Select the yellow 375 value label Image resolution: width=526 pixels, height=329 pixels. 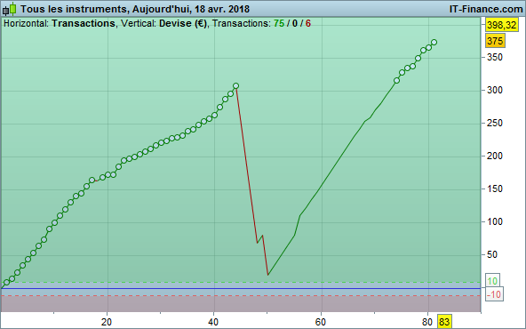pyautogui.click(x=495, y=41)
